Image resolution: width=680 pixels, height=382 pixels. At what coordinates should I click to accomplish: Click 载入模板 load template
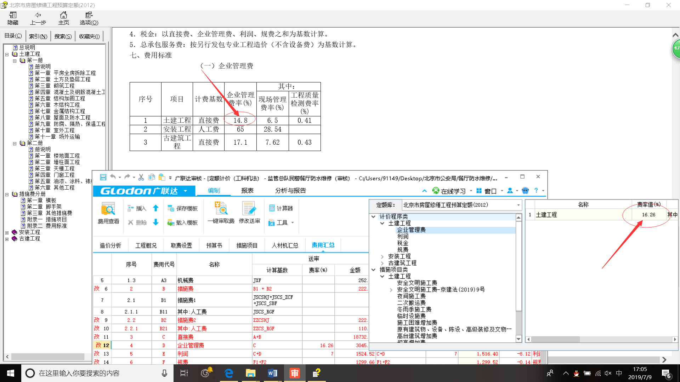tap(183, 222)
